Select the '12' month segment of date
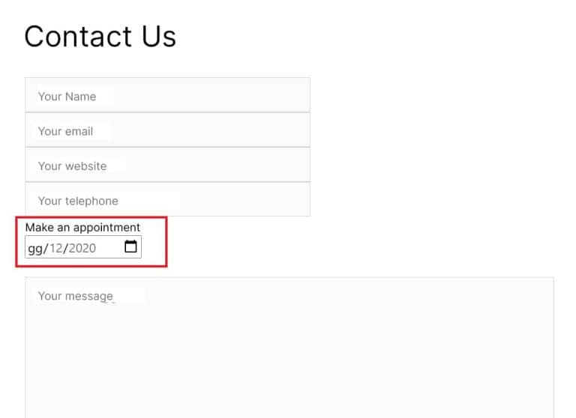 pyautogui.click(x=56, y=248)
